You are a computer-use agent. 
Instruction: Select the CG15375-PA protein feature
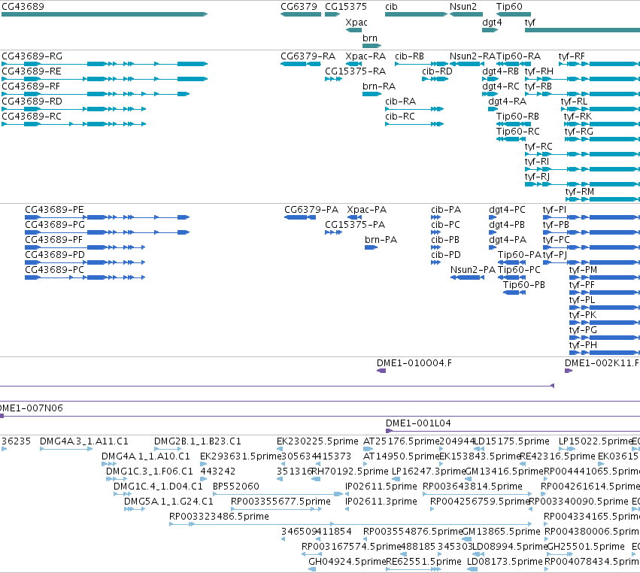(333, 232)
